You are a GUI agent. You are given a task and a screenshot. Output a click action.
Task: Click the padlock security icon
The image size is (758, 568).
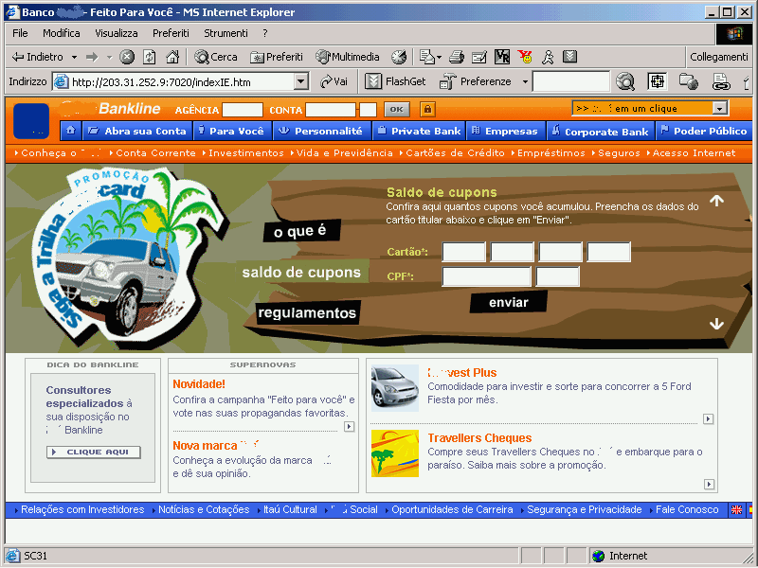(x=427, y=109)
